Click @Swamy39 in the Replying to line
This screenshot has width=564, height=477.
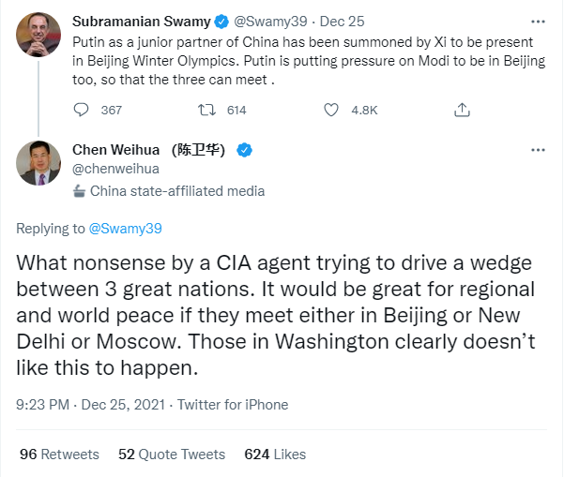point(127,229)
